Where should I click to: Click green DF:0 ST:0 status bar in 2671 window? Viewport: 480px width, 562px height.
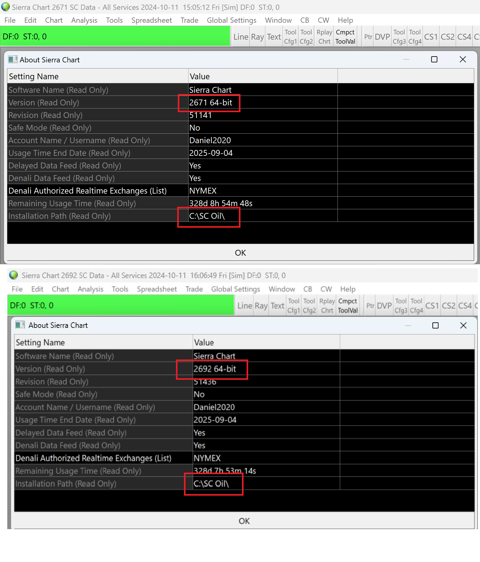pos(115,37)
